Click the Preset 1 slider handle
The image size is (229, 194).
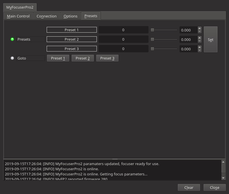click(x=152, y=30)
